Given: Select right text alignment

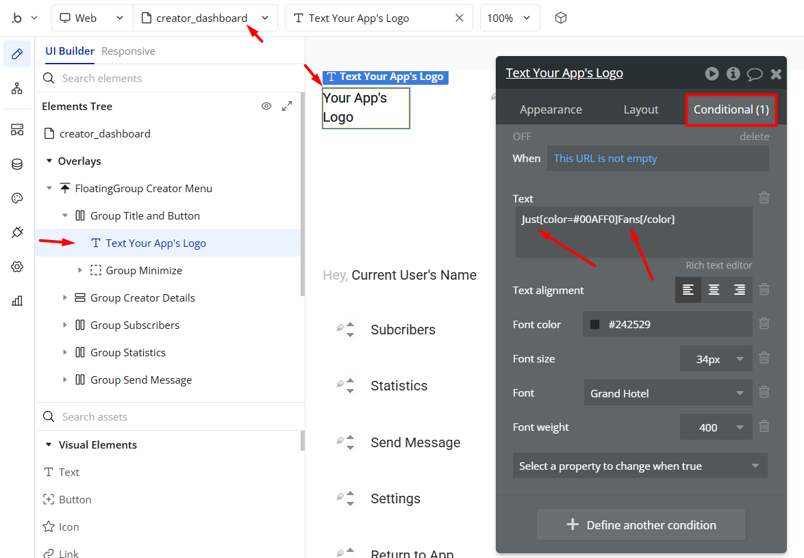Looking at the screenshot, I should click(740, 290).
